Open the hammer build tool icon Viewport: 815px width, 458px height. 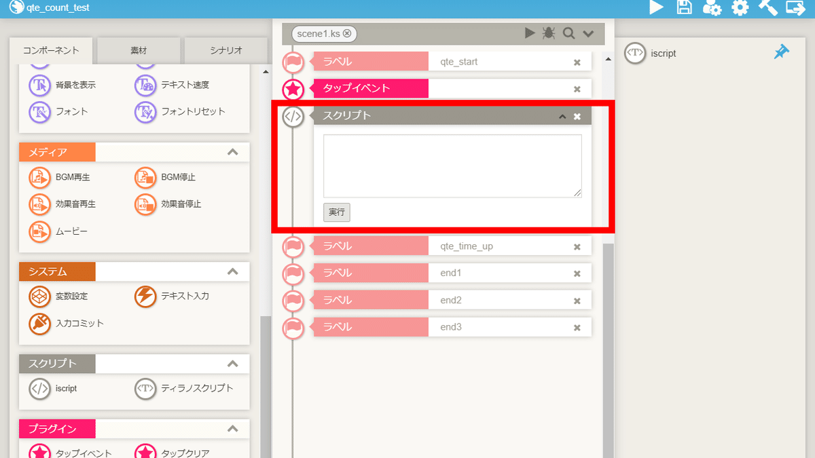(767, 7)
